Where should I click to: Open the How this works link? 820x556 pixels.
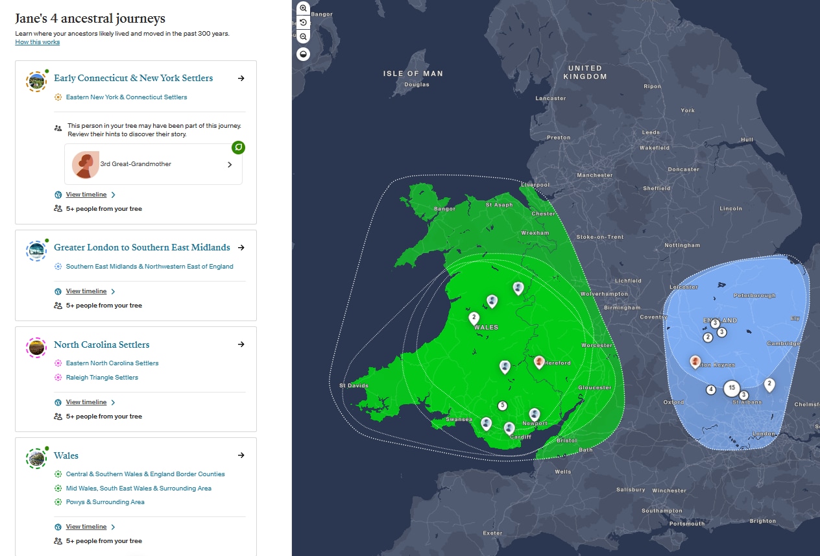pyautogui.click(x=38, y=42)
